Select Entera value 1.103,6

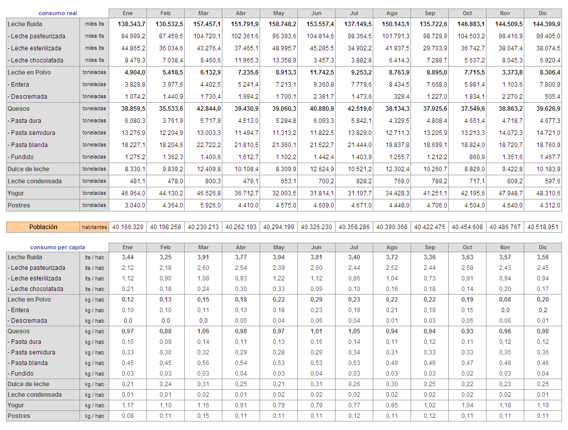[x=512, y=85]
